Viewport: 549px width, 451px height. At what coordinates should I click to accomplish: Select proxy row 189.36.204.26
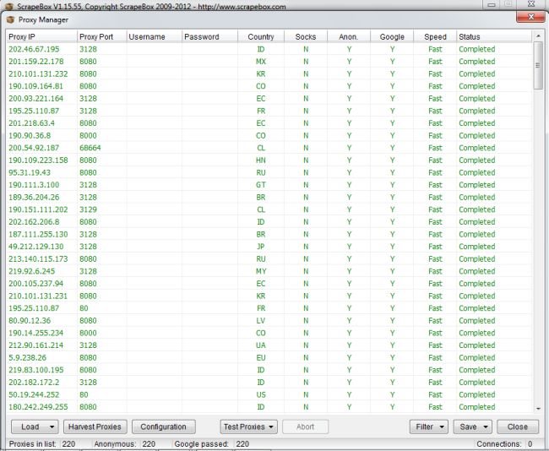tap(269, 197)
